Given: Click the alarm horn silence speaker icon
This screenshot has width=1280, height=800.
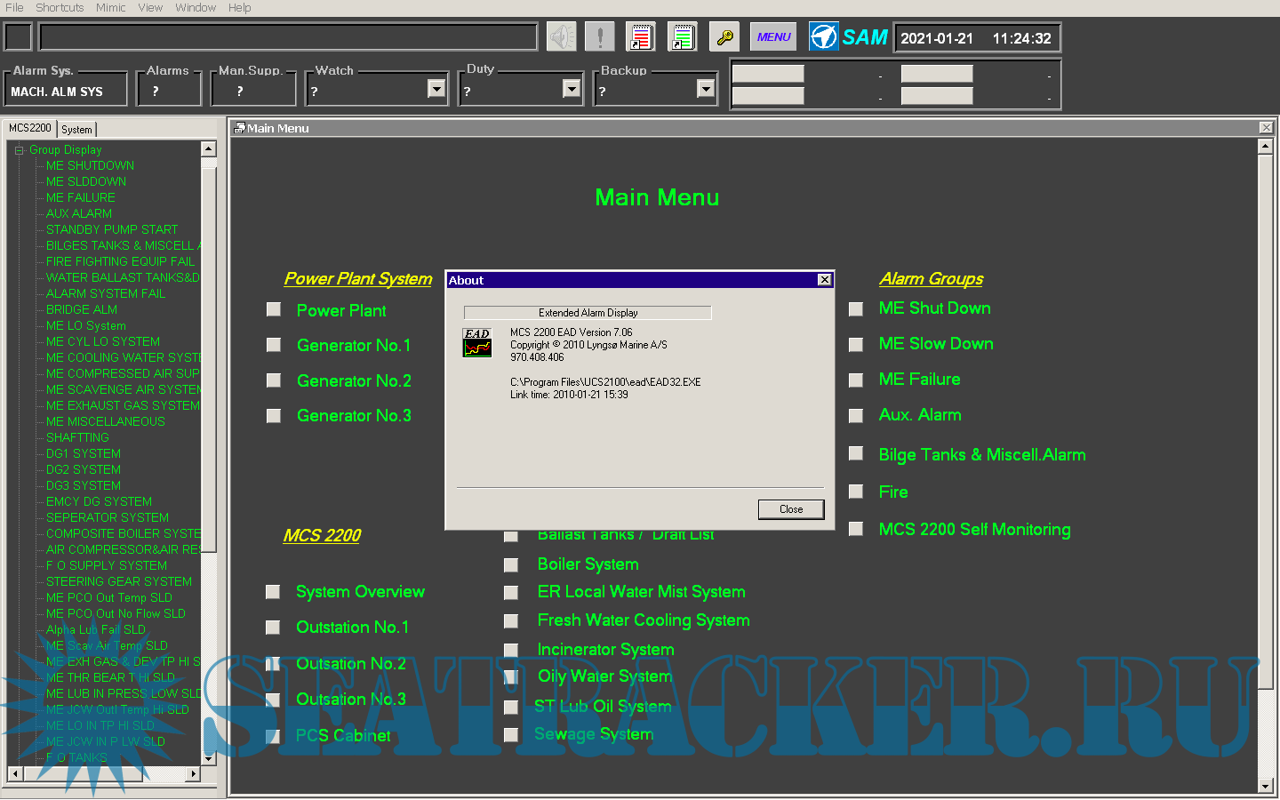Looking at the screenshot, I should [561, 37].
